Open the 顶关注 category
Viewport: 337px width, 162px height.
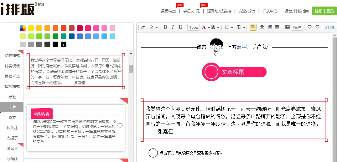pyautogui.click(x=12, y=128)
